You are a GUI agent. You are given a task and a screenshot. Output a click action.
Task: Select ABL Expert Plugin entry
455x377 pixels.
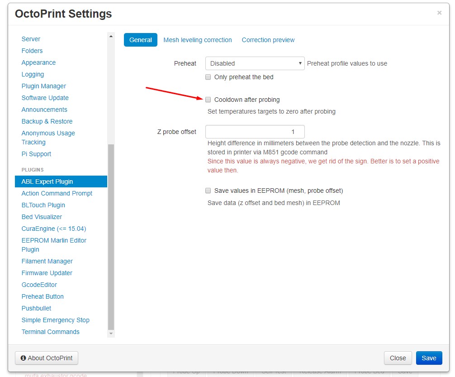(61, 181)
